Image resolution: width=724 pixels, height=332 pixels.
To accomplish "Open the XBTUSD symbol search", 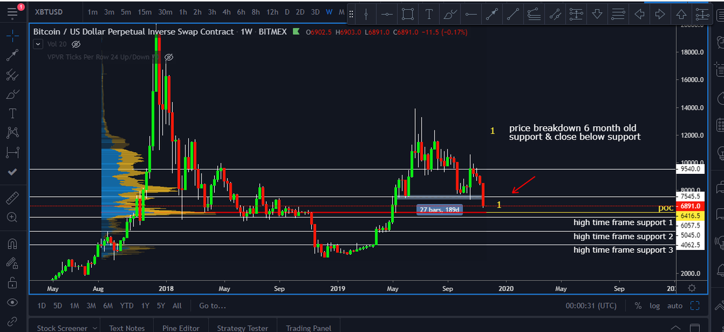I will tap(48, 11).
